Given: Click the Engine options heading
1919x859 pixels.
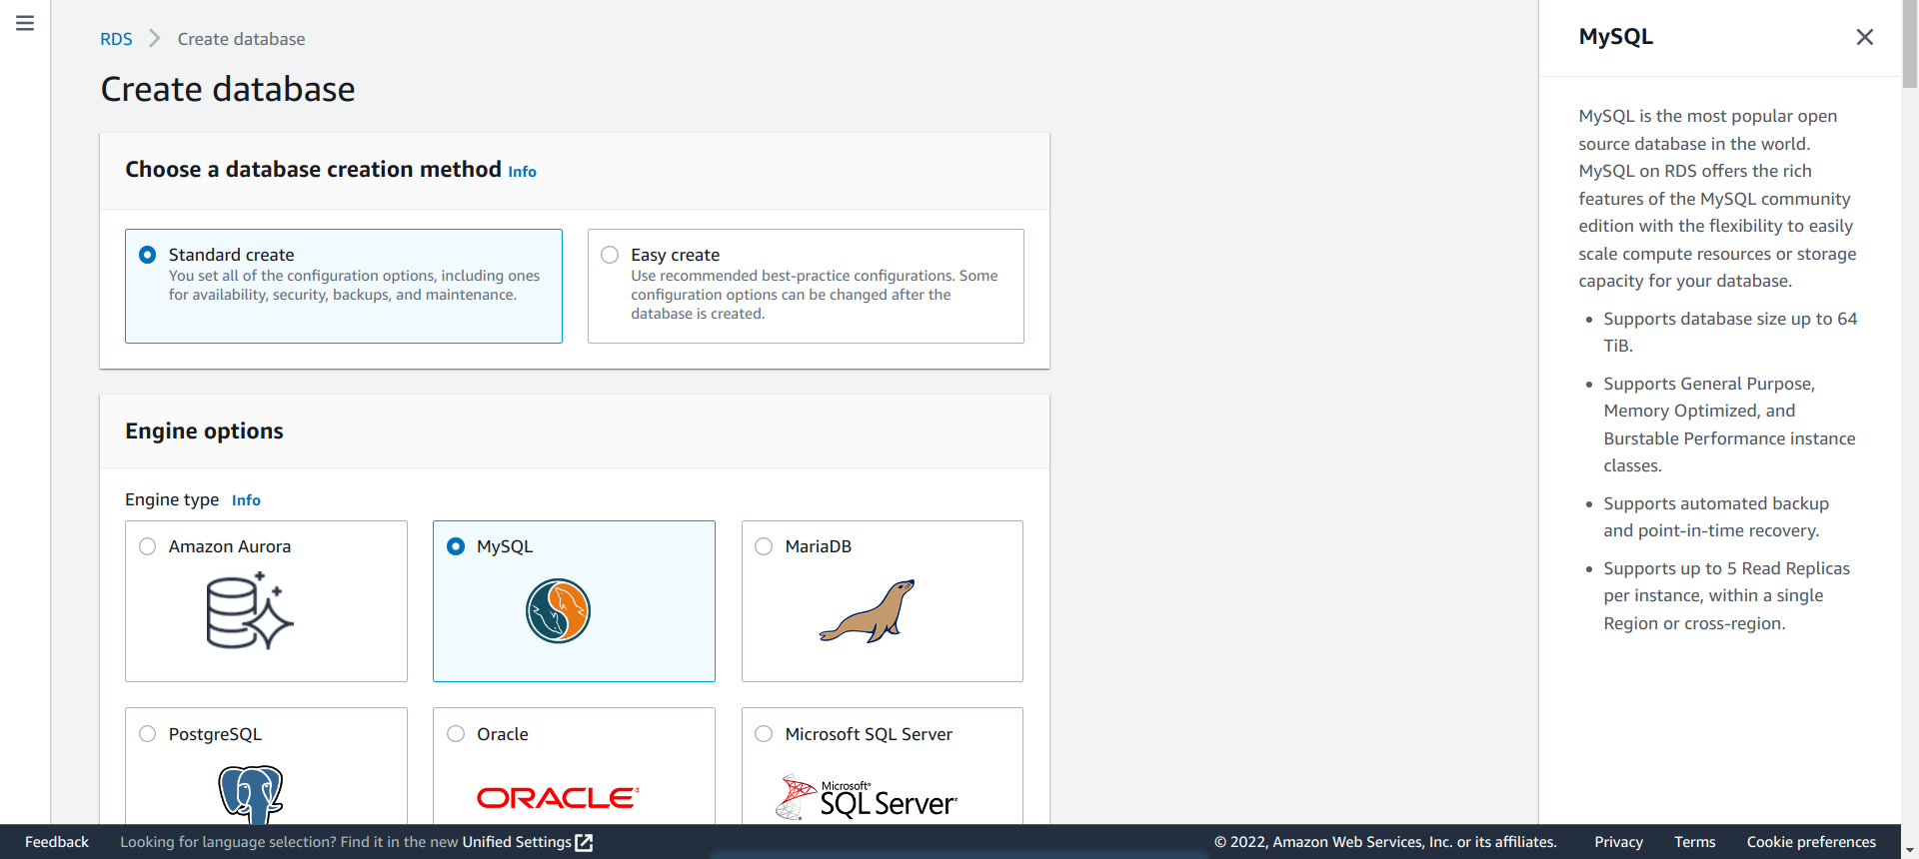Looking at the screenshot, I should point(204,431).
